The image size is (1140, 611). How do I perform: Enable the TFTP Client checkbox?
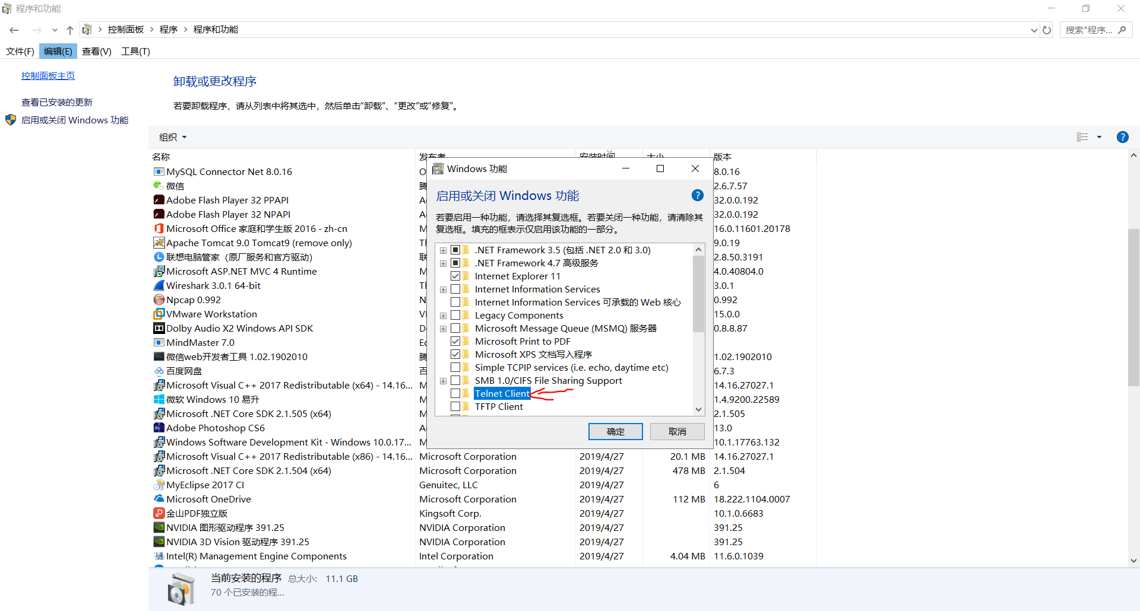pos(455,407)
